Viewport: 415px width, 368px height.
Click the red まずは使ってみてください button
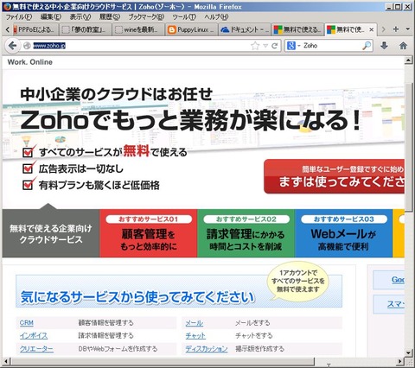335,176
